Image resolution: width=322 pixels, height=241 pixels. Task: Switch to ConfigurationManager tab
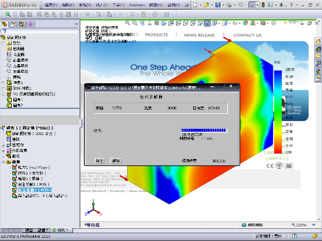point(22,24)
